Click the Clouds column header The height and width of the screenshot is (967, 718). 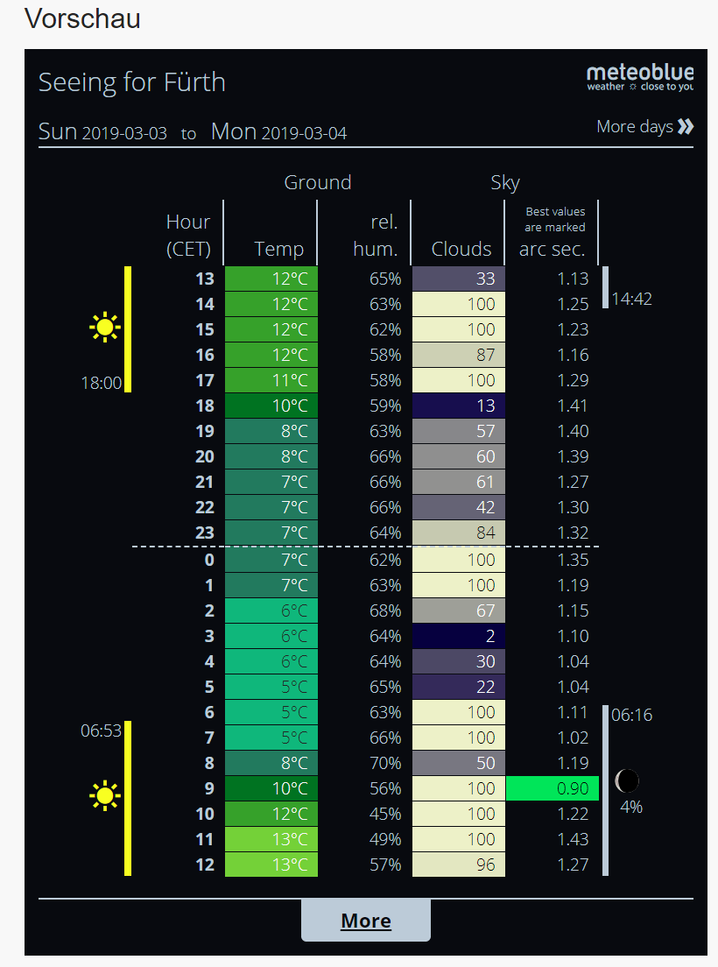(x=461, y=249)
